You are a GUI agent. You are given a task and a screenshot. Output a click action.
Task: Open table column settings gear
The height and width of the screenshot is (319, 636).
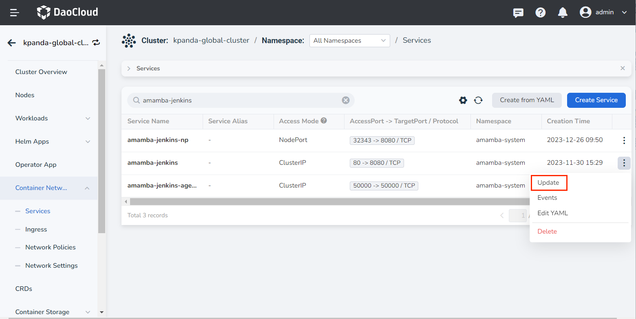point(463,100)
